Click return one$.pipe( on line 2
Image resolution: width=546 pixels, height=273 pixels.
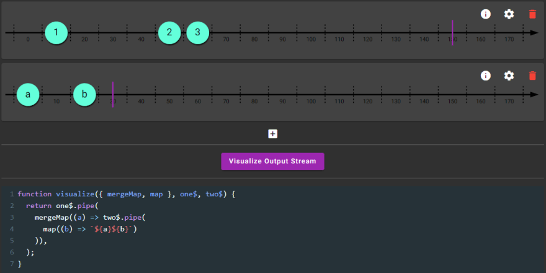tap(62, 206)
